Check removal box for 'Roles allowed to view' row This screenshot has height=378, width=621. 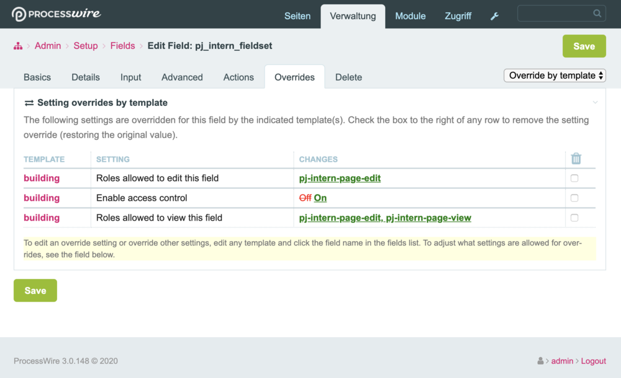pos(574,218)
